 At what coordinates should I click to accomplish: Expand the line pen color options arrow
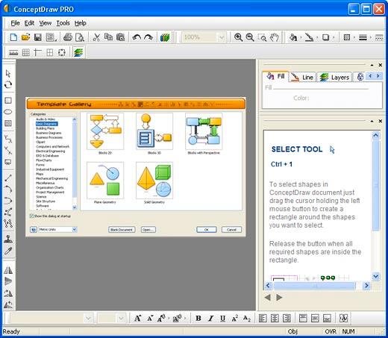[x=317, y=37]
